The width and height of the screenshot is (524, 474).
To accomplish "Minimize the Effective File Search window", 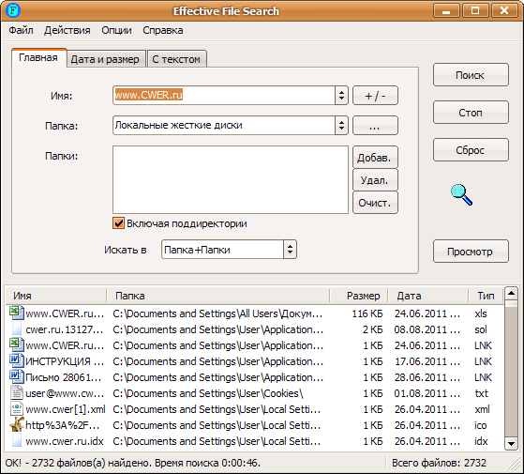I will (446, 10).
